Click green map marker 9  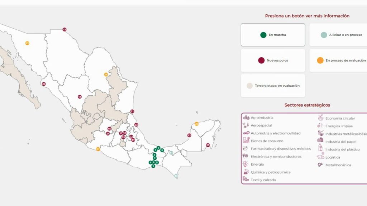click(155, 150)
